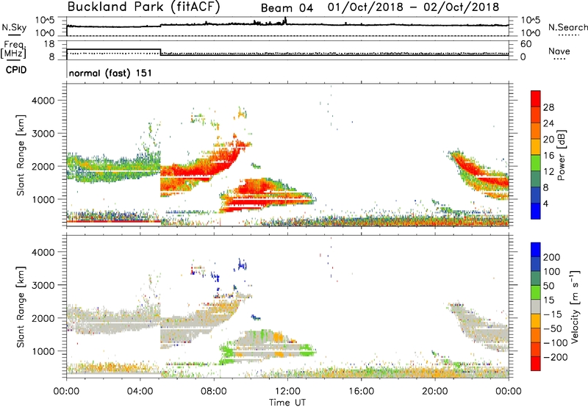Click the Buckland Park (fitACF) title
The image size is (588, 407).
tap(143, 7)
